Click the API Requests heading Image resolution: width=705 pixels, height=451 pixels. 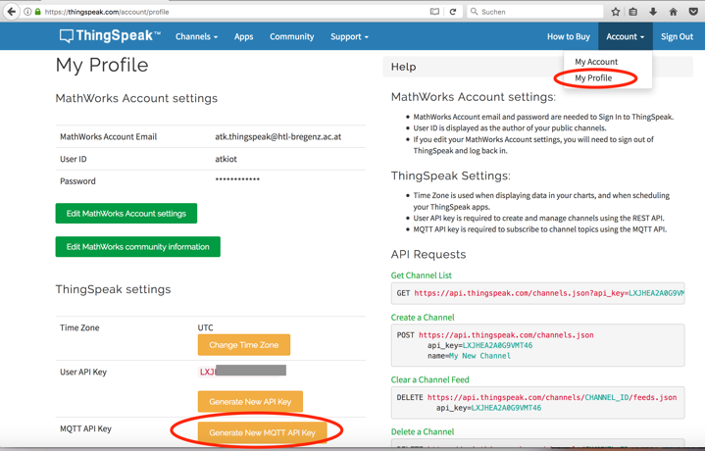tap(428, 254)
